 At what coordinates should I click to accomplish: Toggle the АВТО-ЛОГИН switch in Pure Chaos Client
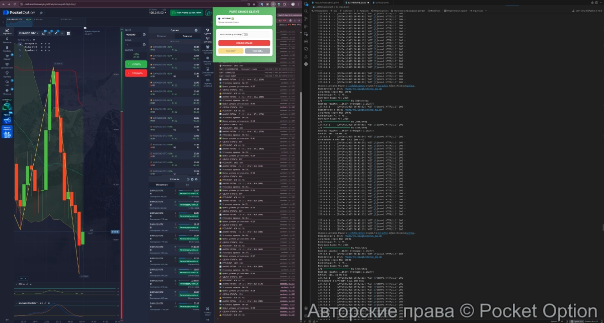pyautogui.click(x=245, y=35)
